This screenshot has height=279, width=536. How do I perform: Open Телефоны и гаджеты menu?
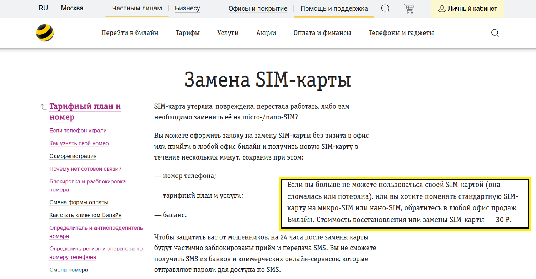401,33
